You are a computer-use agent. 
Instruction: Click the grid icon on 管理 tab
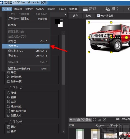pyautogui.click(x=85, y=9)
